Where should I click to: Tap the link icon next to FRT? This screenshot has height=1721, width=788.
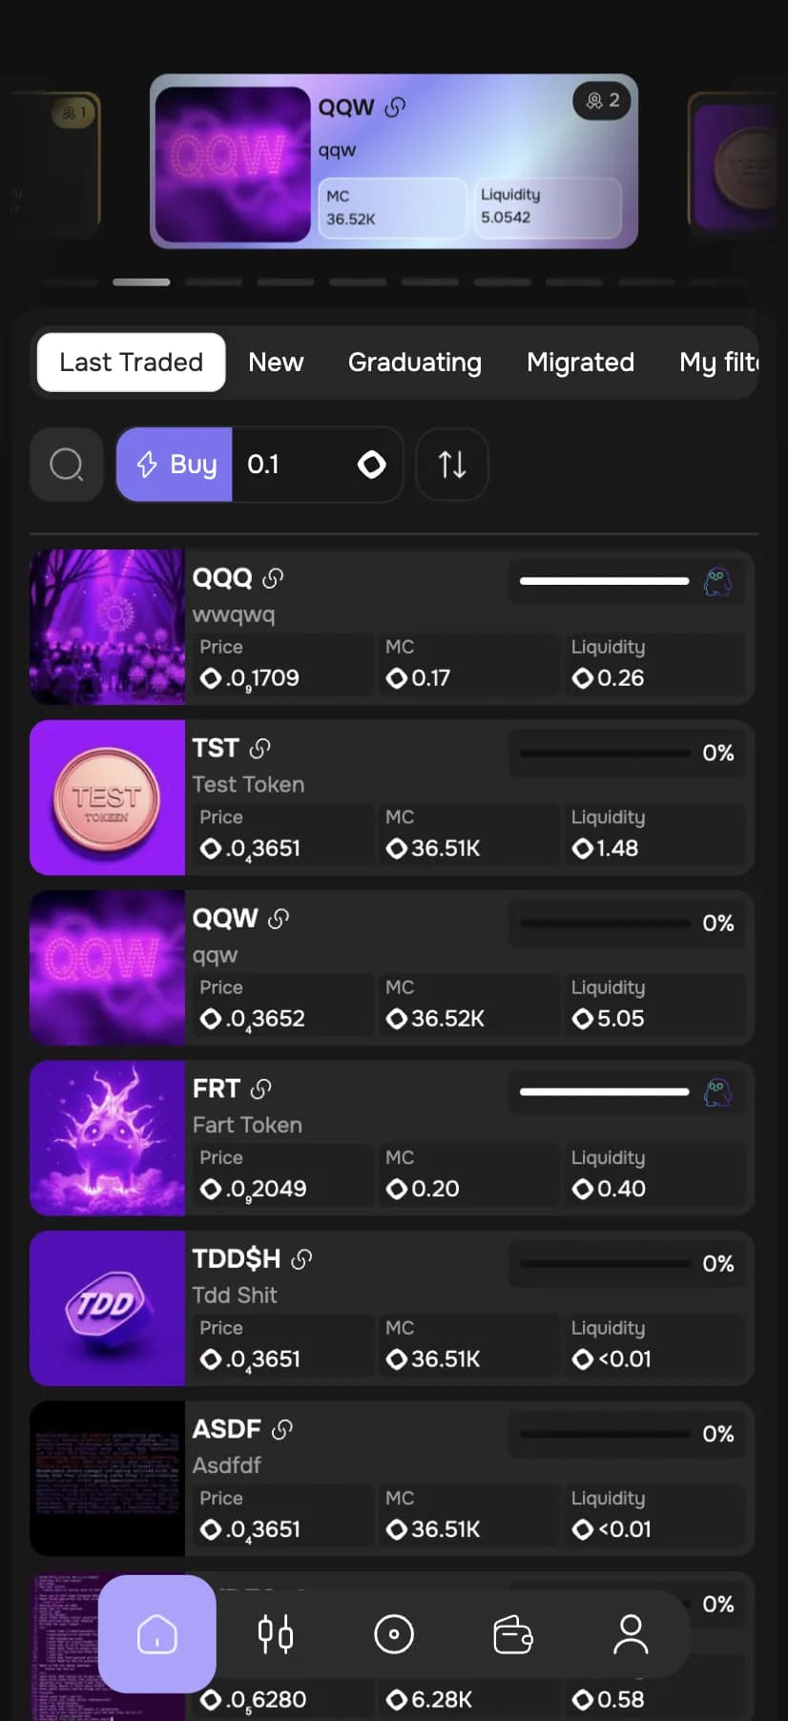click(x=261, y=1088)
